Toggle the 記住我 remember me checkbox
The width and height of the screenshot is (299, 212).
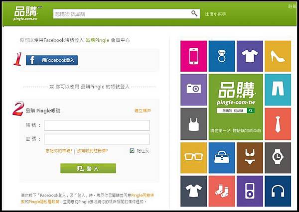[x=132, y=151]
